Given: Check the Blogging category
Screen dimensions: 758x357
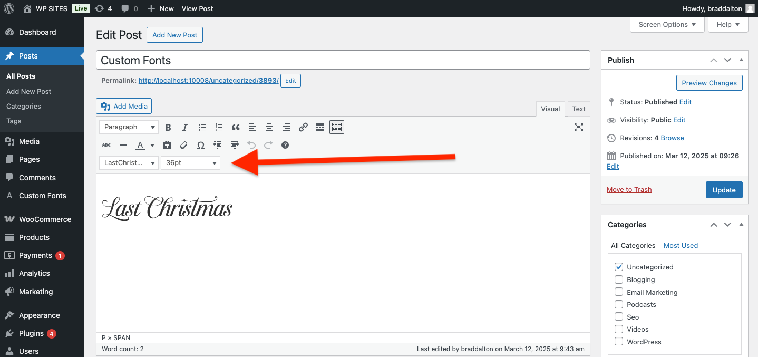Looking at the screenshot, I should pyautogui.click(x=618, y=279).
